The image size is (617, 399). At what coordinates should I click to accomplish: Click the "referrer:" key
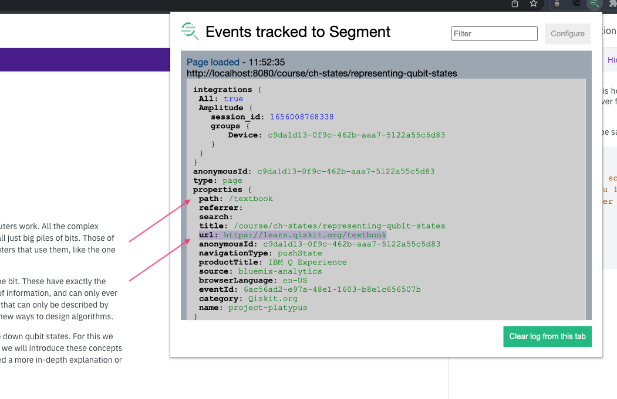(x=221, y=208)
